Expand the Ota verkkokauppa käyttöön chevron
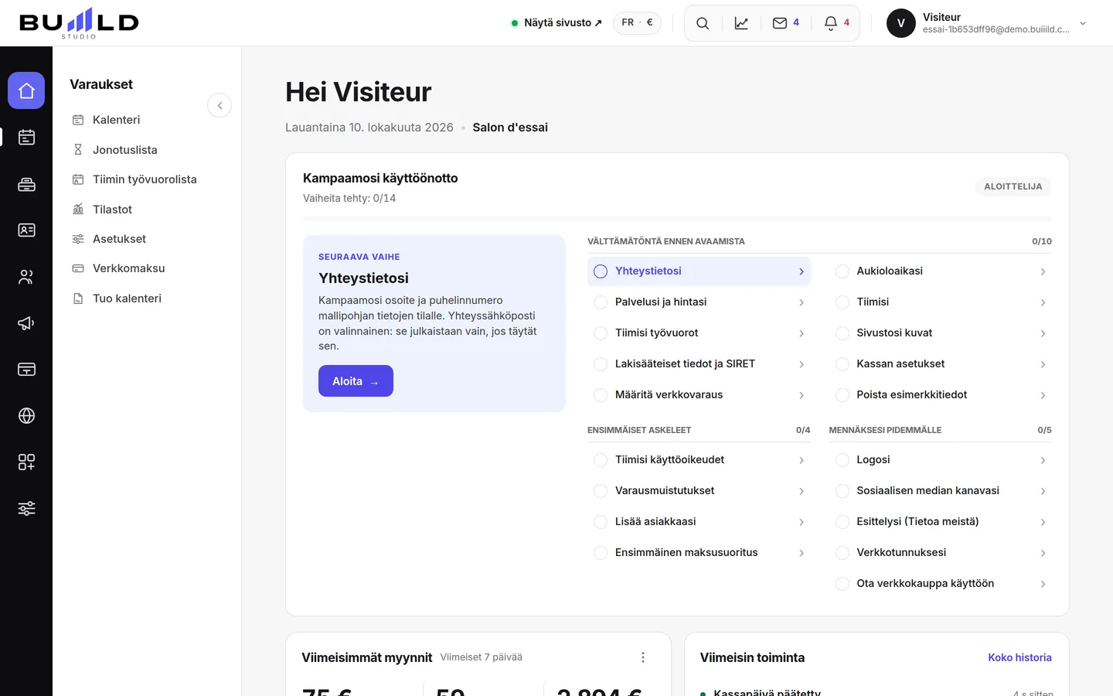The image size is (1113, 696). click(1043, 584)
